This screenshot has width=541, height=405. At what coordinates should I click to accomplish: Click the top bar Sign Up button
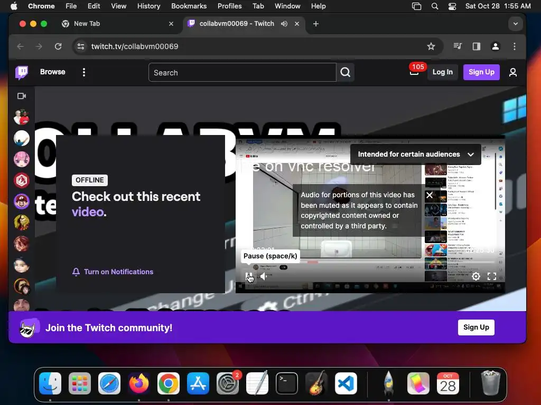click(481, 72)
